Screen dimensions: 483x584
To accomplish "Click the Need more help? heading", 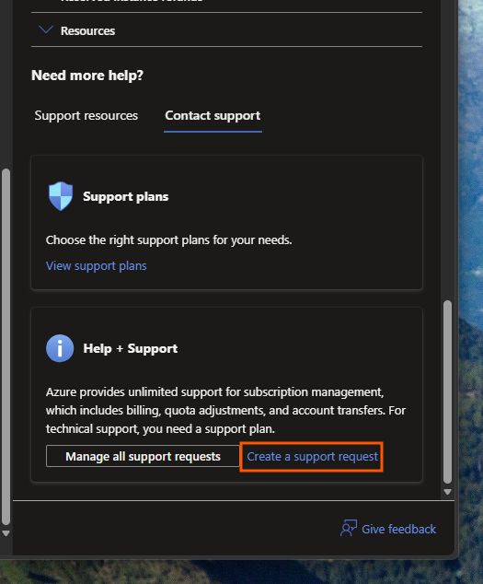I will [87, 76].
